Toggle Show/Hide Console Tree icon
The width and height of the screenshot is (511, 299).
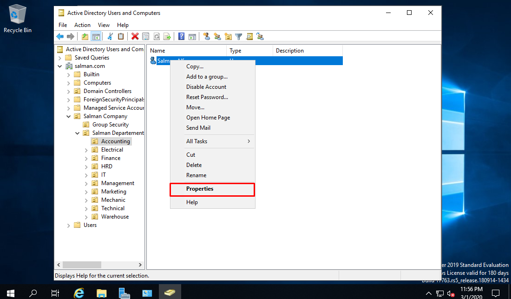(x=96, y=37)
